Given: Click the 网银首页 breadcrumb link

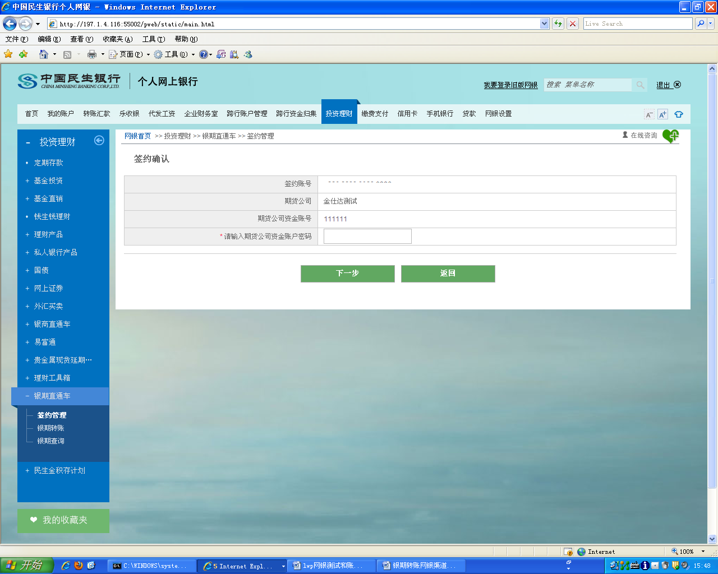Looking at the screenshot, I should (x=138, y=136).
